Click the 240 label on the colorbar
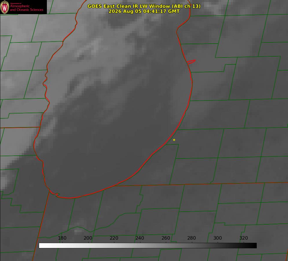This screenshot has width=288, height=261. point(140,238)
